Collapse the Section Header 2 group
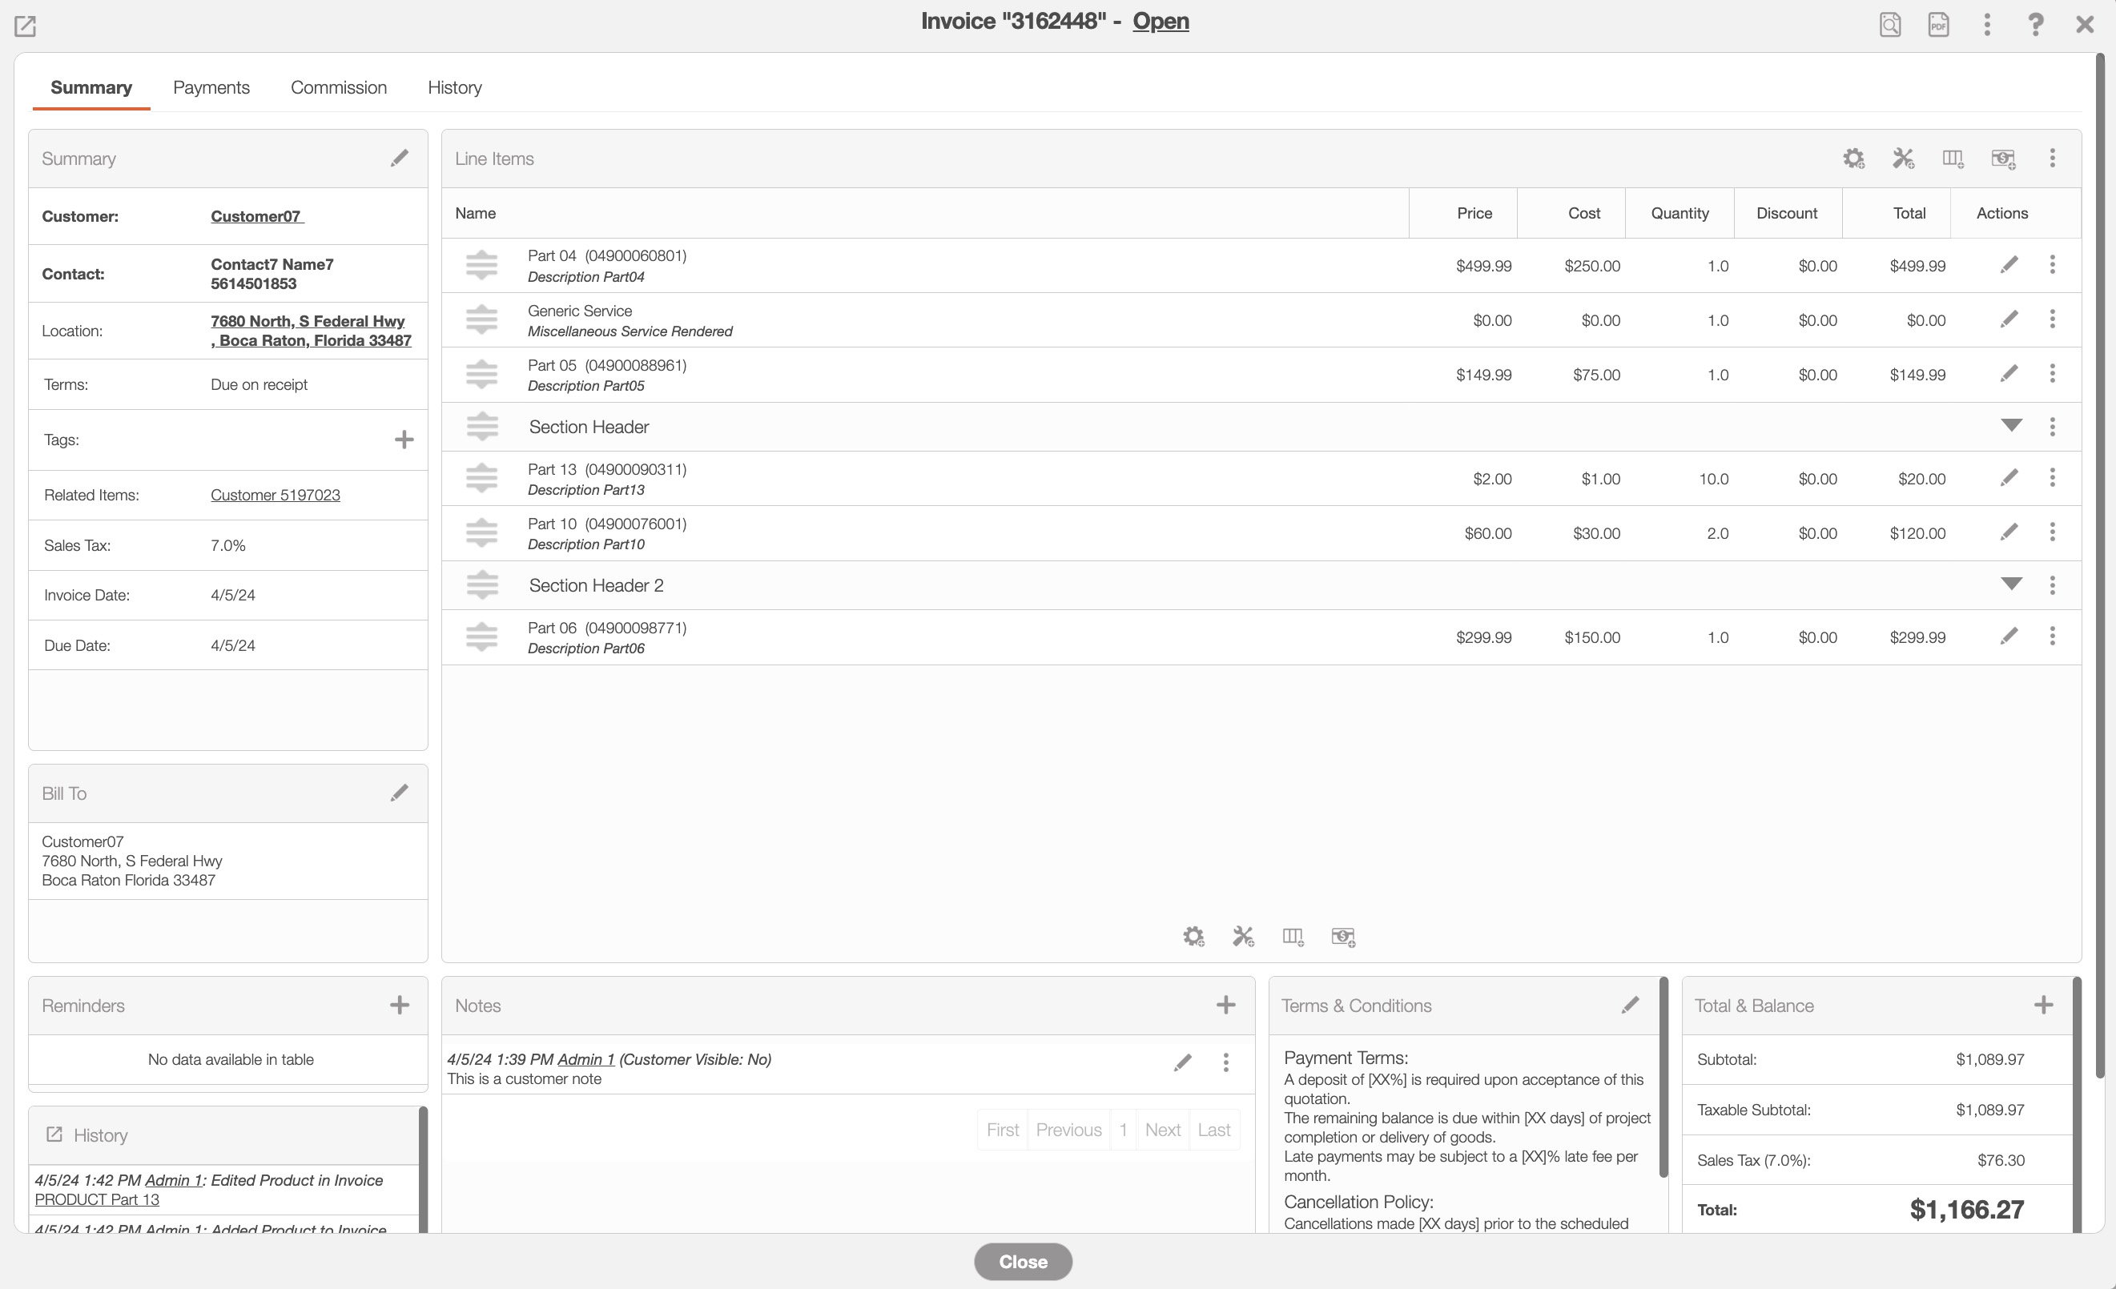 point(2010,584)
